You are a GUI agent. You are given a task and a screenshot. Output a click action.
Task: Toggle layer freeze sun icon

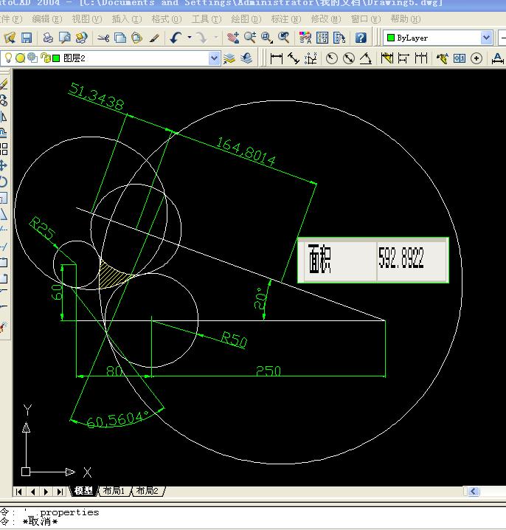20,58
